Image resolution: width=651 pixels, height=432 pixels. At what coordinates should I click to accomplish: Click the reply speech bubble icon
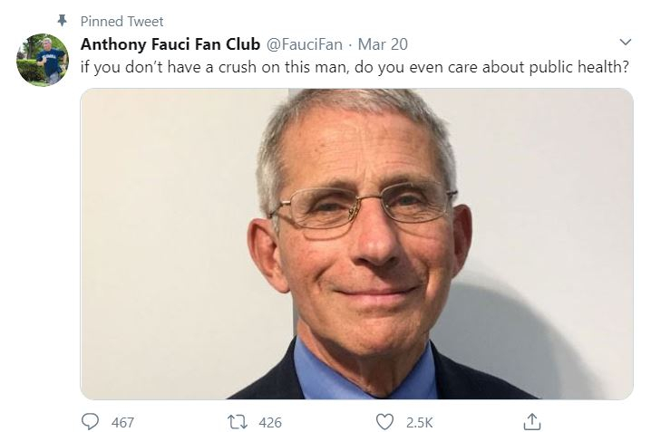pyautogui.click(x=91, y=421)
